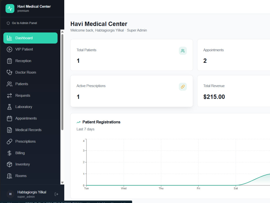This screenshot has height=203, width=270.
Task: Click the Thu label on chart axis
Action: click(161, 188)
